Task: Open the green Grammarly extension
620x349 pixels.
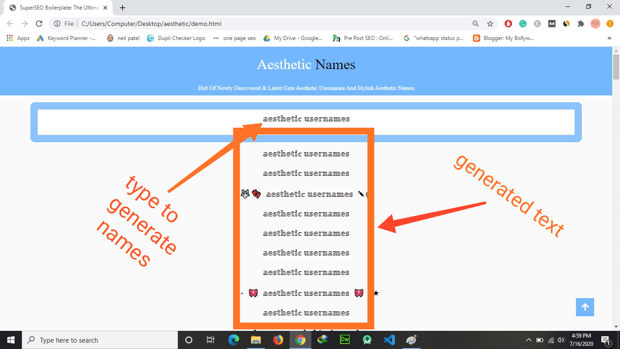Action: (523, 24)
